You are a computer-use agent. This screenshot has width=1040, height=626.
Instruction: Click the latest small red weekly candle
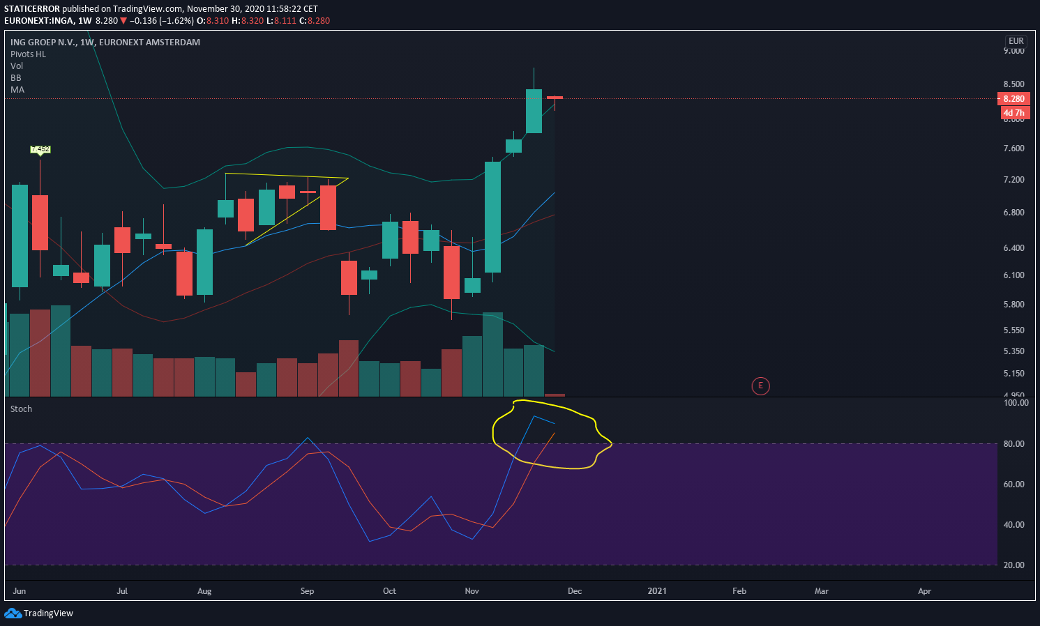pyautogui.click(x=555, y=98)
